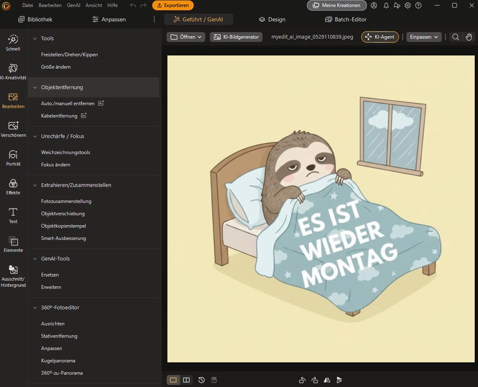Screen dimensions: 478x387
Task: Switch to the Anpassen tab
Action: [x=109, y=19]
